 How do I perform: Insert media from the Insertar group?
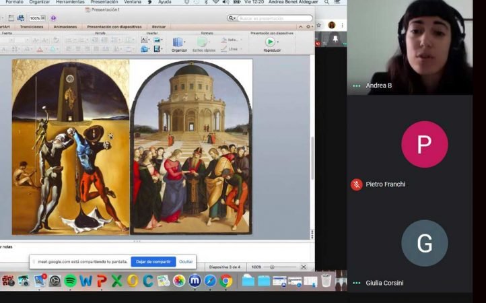click(158, 48)
